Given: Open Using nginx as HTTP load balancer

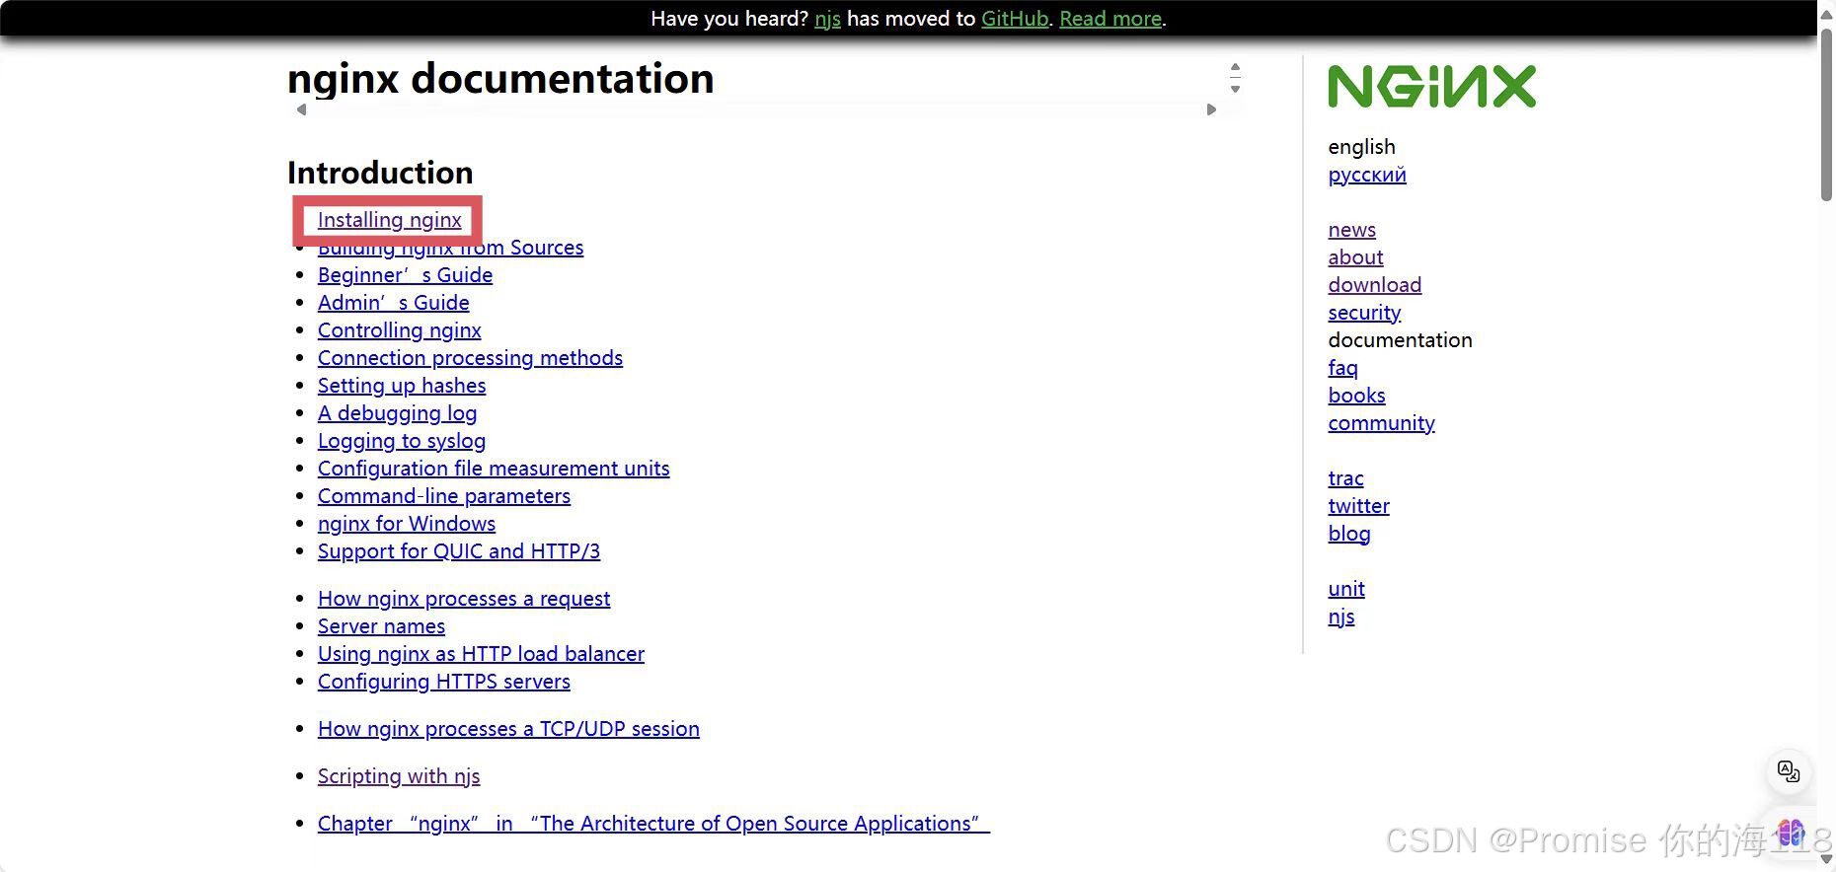Looking at the screenshot, I should pos(481,654).
